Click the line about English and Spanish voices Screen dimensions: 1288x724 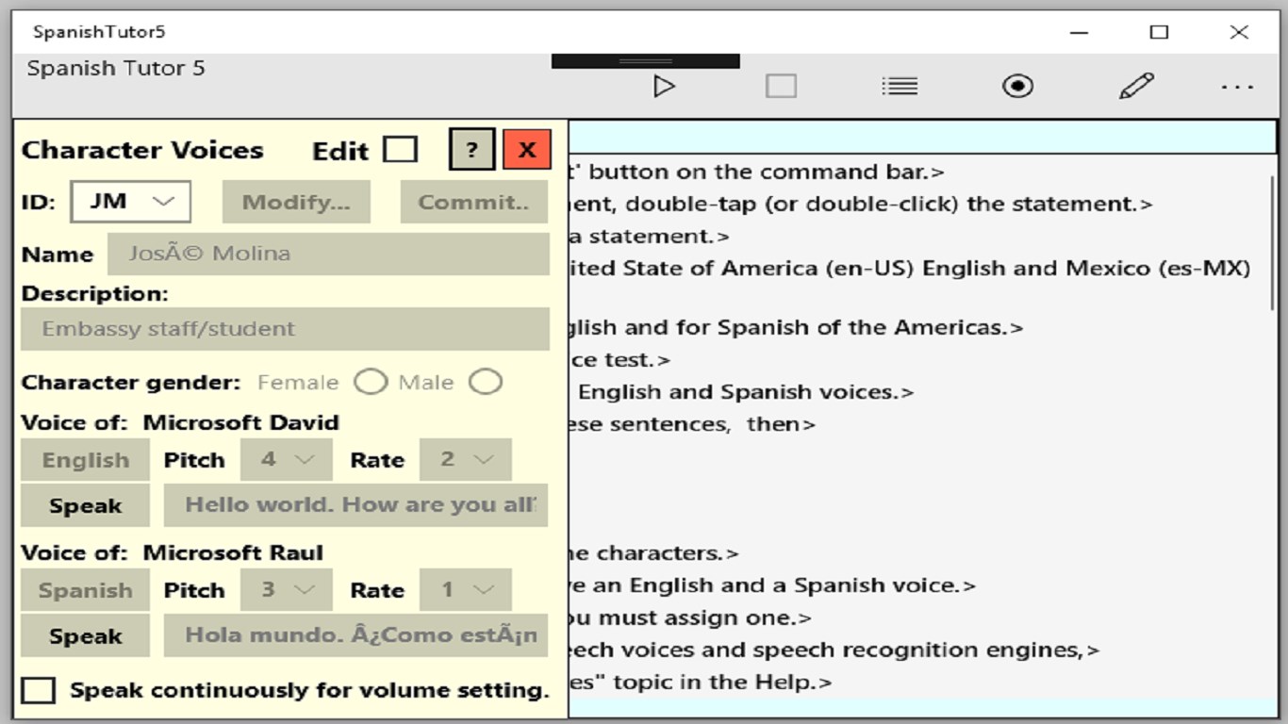(746, 392)
